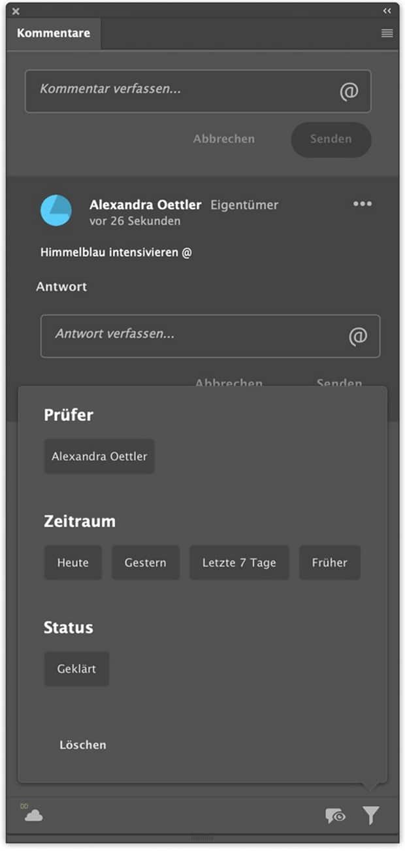Click the top Senden button
Screen dimensions: 405x851
pos(331,139)
